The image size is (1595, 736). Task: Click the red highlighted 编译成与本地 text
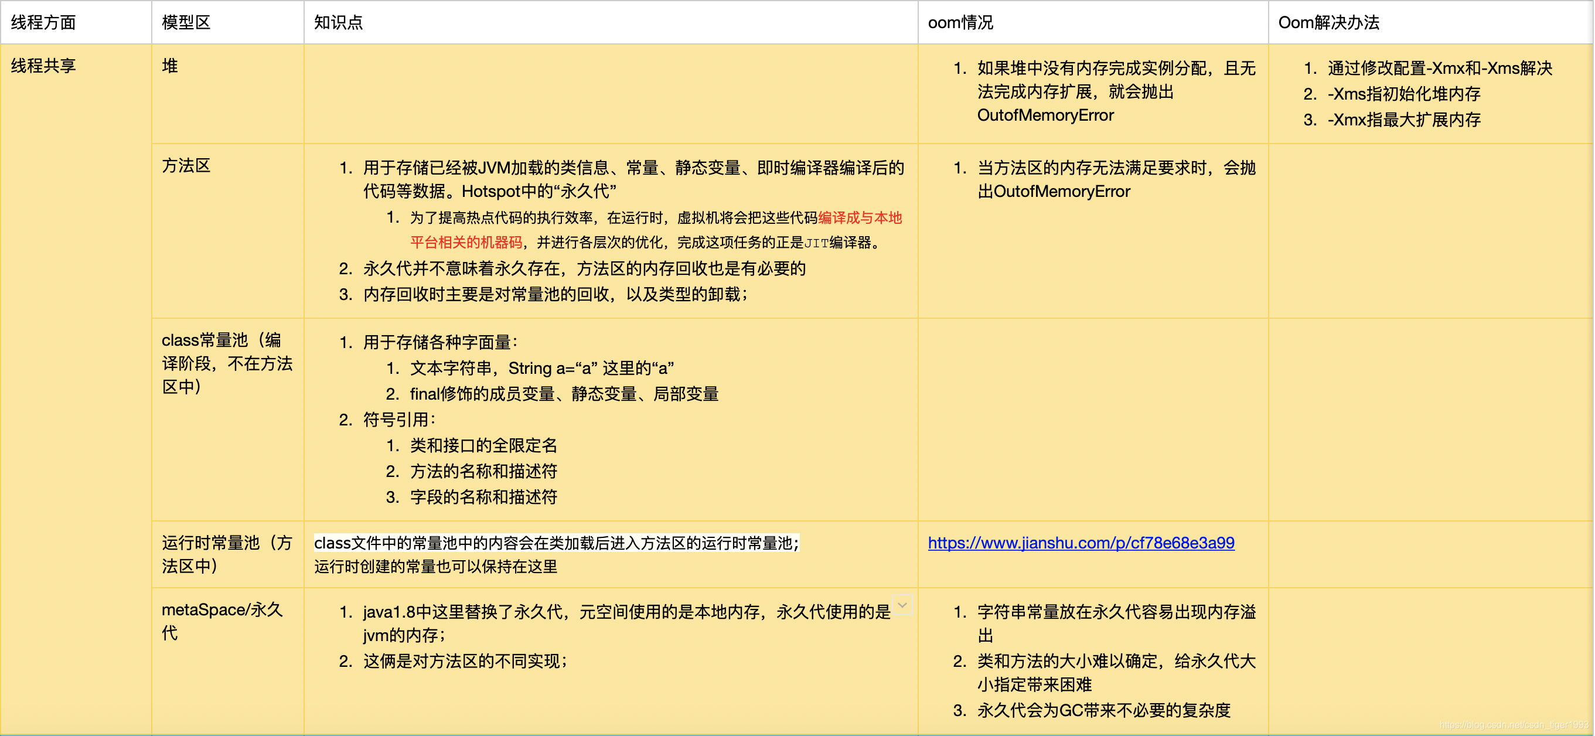coord(860,218)
